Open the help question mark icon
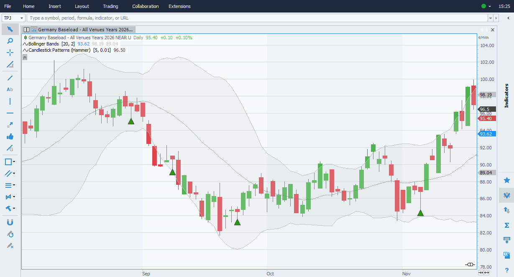Screen dimensions: 514x277 pos(506,270)
